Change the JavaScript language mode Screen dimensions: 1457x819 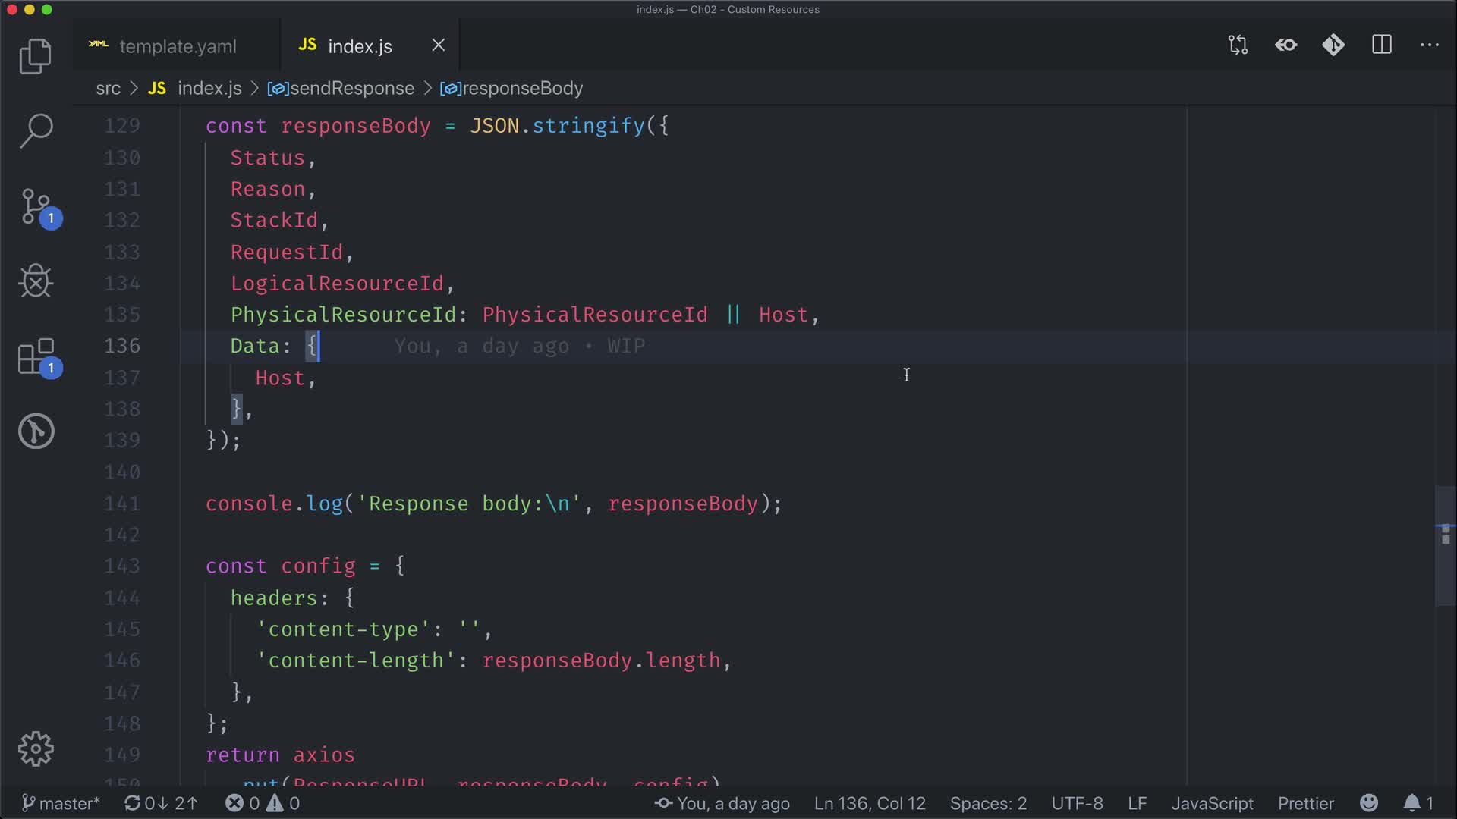click(1212, 803)
